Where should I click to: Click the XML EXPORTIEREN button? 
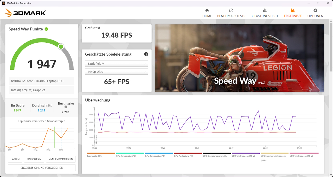(61, 159)
